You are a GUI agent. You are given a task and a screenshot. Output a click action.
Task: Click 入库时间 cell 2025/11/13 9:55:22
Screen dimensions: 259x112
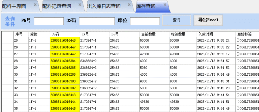pyautogui.click(x=217, y=47)
